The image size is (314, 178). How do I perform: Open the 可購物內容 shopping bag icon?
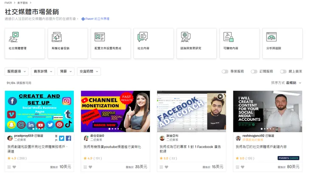click(228, 37)
